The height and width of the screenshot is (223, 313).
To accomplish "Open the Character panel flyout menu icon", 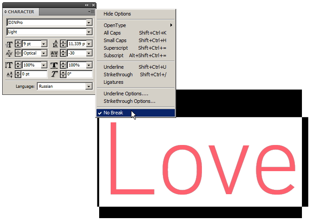I will [92, 12].
